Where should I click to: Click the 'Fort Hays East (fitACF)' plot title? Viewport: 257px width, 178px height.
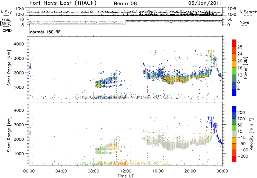click(x=63, y=3)
